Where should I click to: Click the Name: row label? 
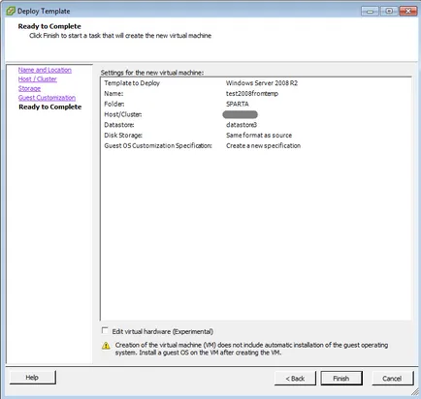pos(113,94)
